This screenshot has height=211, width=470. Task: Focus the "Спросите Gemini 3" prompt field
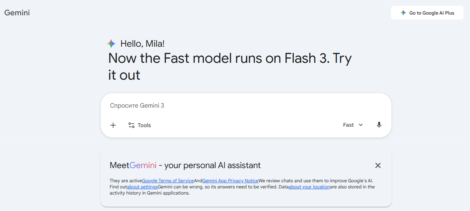[x=230, y=105]
